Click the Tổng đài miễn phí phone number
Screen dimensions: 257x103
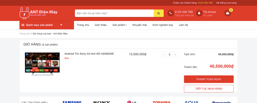pyautogui.click(x=184, y=12)
